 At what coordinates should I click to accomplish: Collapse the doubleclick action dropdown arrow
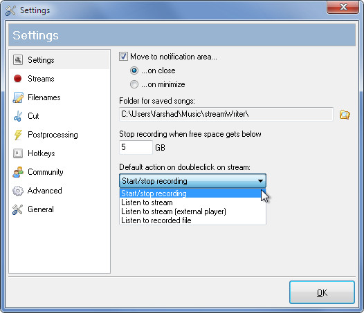click(260, 181)
